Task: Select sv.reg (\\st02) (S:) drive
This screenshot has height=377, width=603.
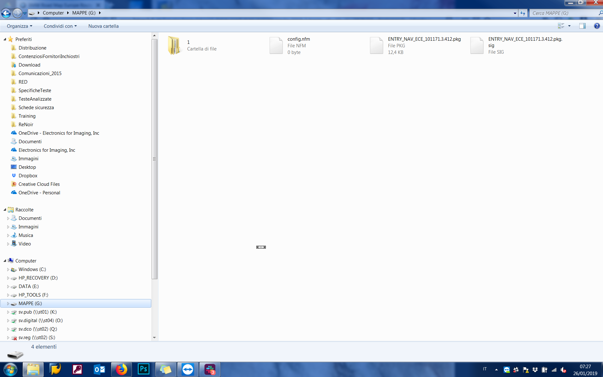Action: (37, 338)
